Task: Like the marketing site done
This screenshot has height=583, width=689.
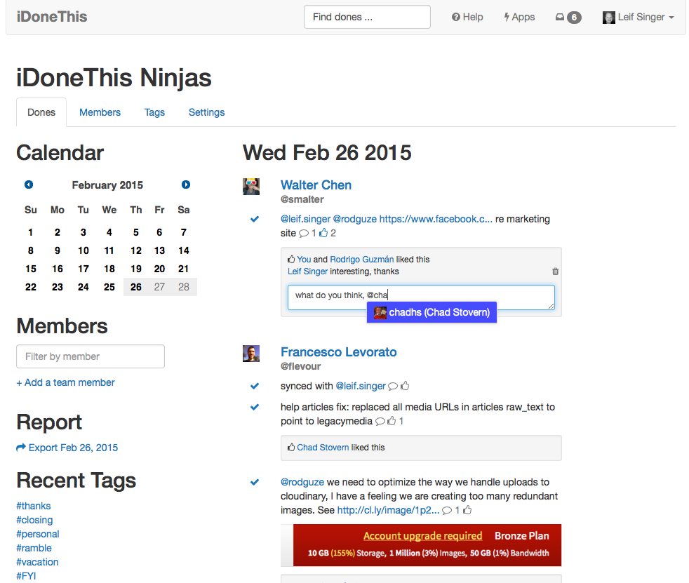Action: (x=323, y=233)
